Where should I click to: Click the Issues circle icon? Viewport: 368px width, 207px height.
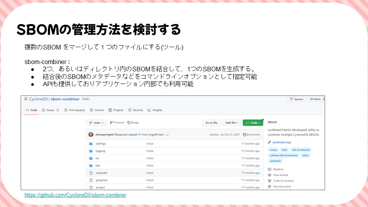(43, 110)
